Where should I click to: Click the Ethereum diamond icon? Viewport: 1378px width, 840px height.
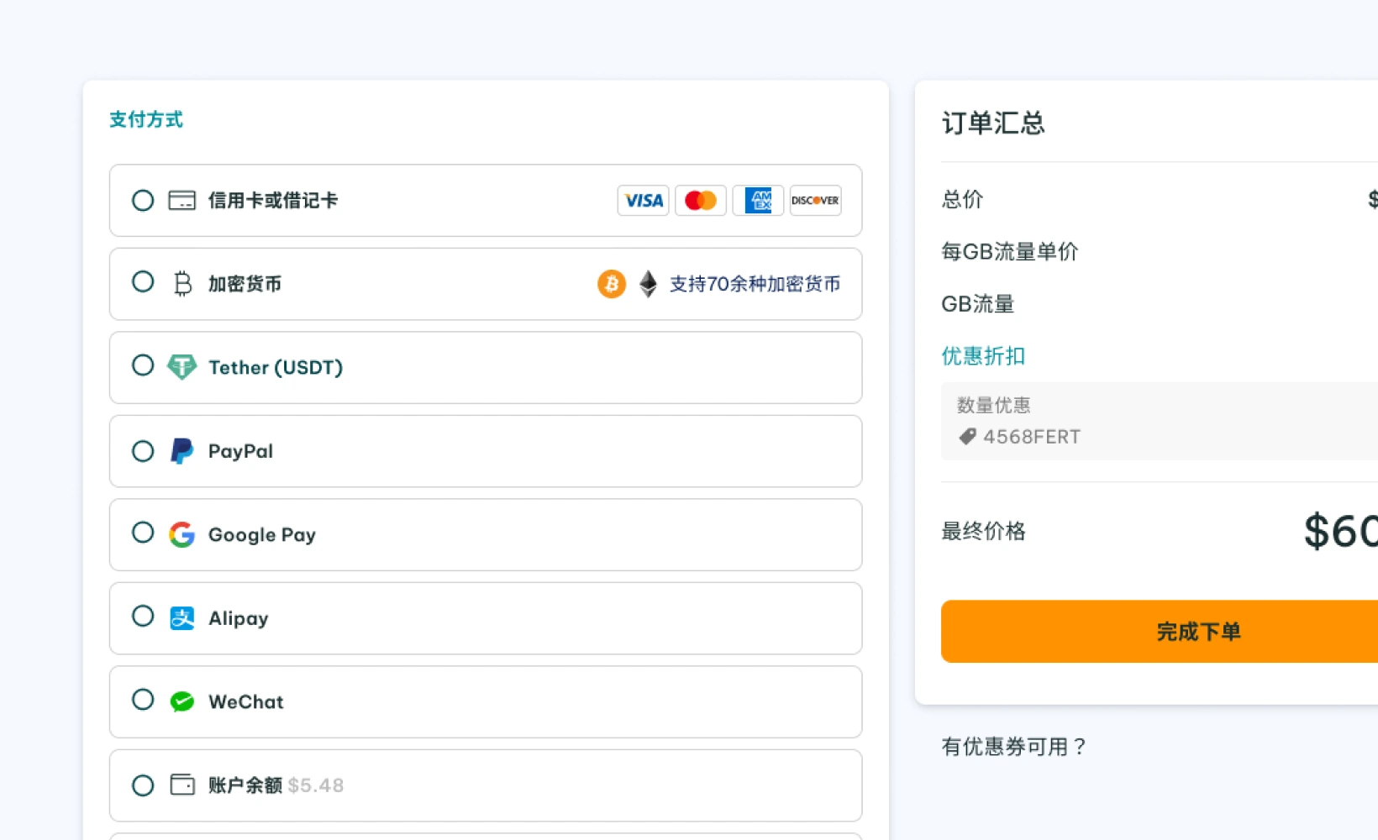pyautogui.click(x=648, y=284)
